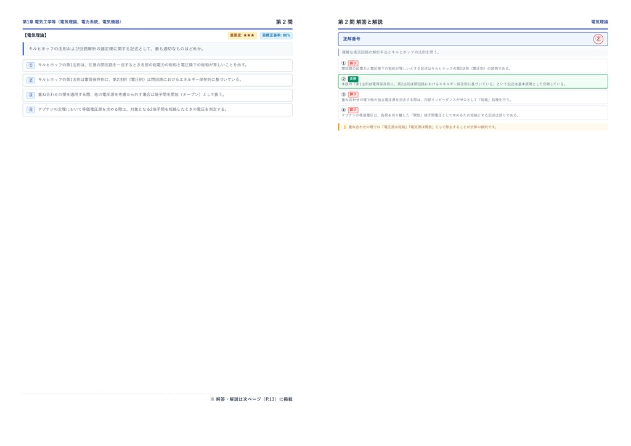Image resolution: width=631 pixels, height=446 pixels.
Task: Click the explanation text about テブナンの等価電圧
Action: tap(431, 115)
